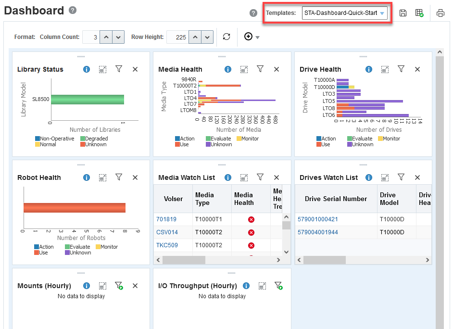This screenshot has width=453, height=329.
Task: Close the Media Health pane
Action: click(277, 69)
